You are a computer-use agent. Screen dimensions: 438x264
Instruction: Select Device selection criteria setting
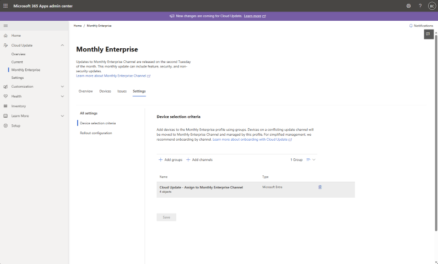click(x=98, y=123)
